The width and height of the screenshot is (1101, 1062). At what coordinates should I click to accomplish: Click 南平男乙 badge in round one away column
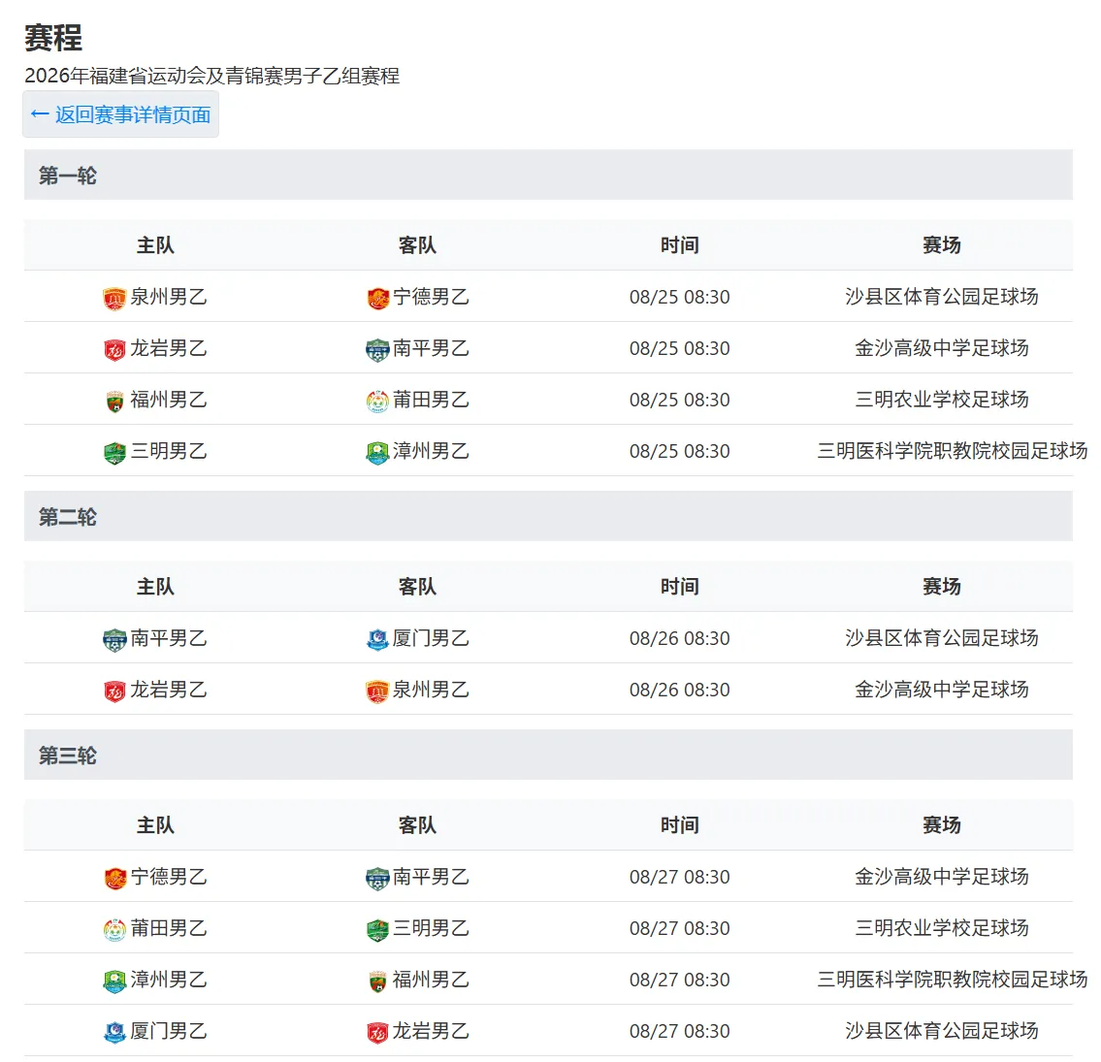377,349
